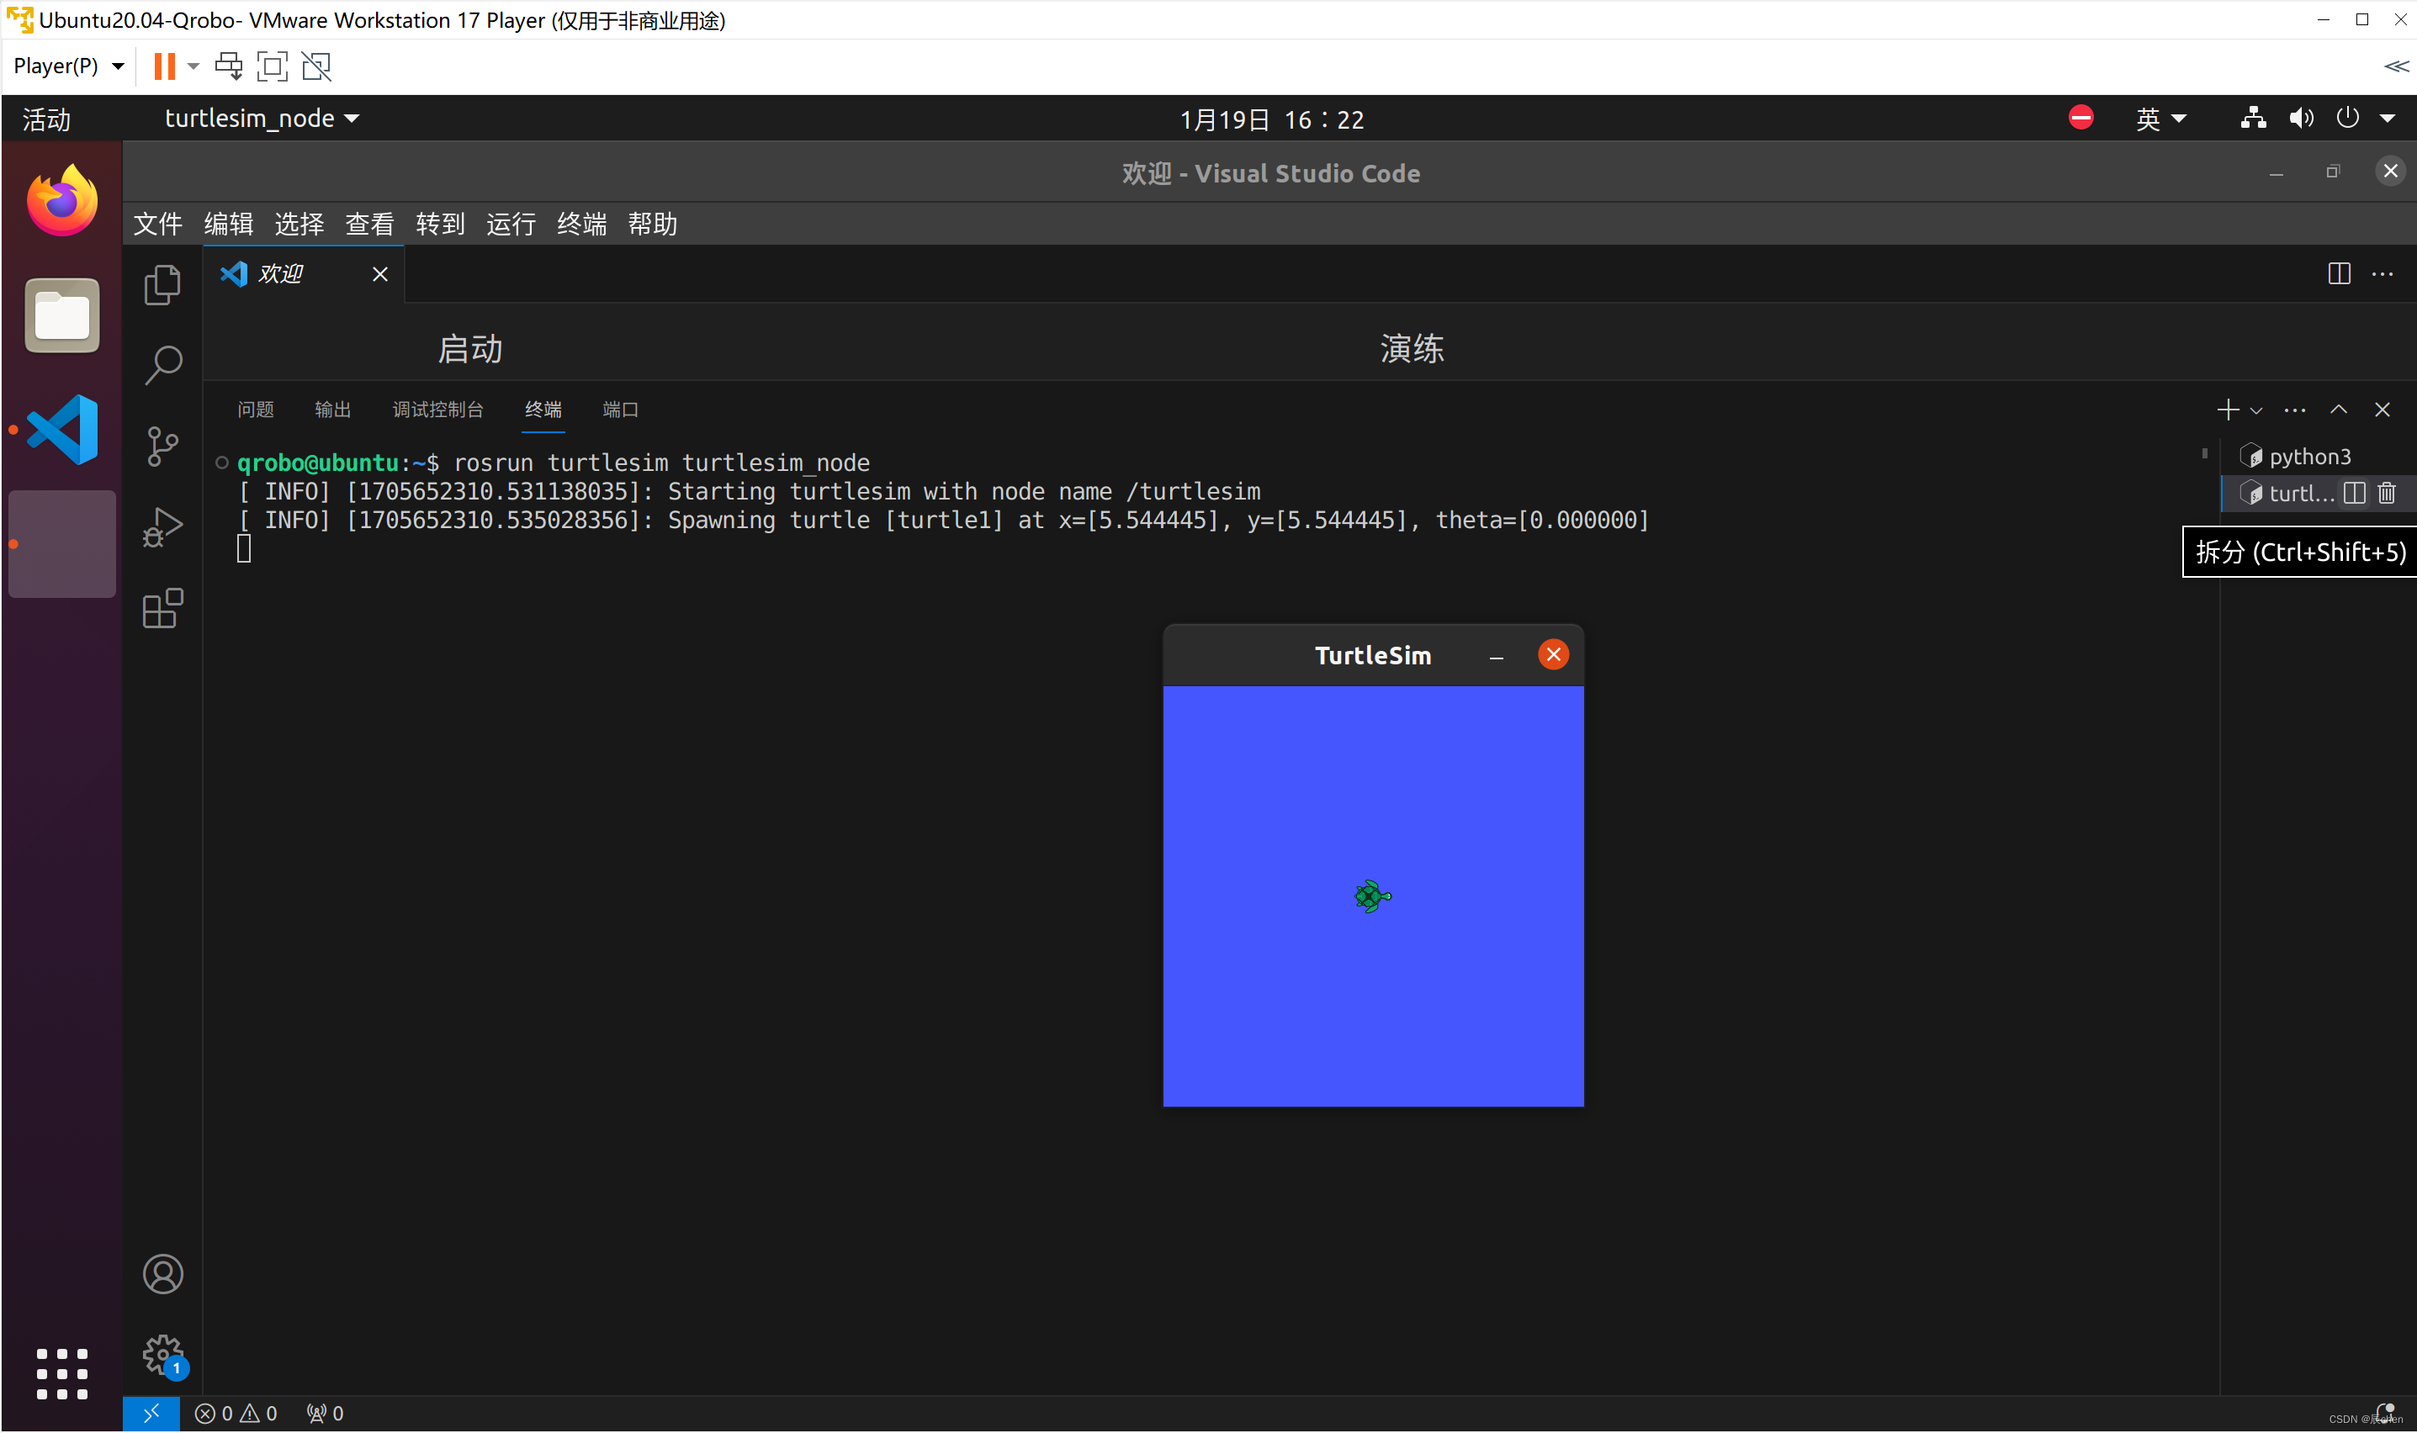This screenshot has width=2417, height=1433.
Task: Switch to the 调试控制台 panel tab
Action: [437, 410]
